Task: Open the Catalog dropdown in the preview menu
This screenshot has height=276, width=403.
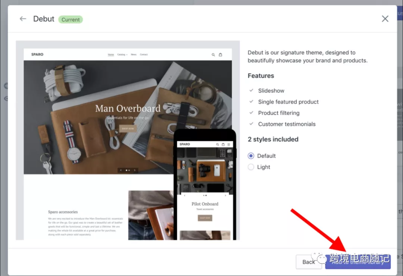Action: (x=122, y=54)
